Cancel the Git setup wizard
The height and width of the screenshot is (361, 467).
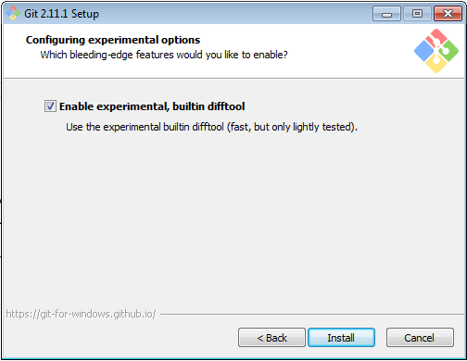click(420, 338)
